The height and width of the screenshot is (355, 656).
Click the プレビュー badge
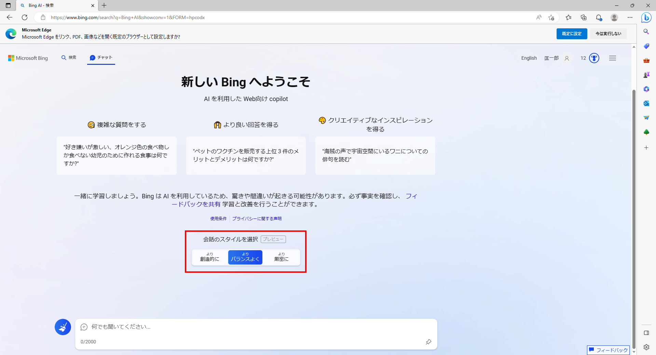pyautogui.click(x=273, y=239)
